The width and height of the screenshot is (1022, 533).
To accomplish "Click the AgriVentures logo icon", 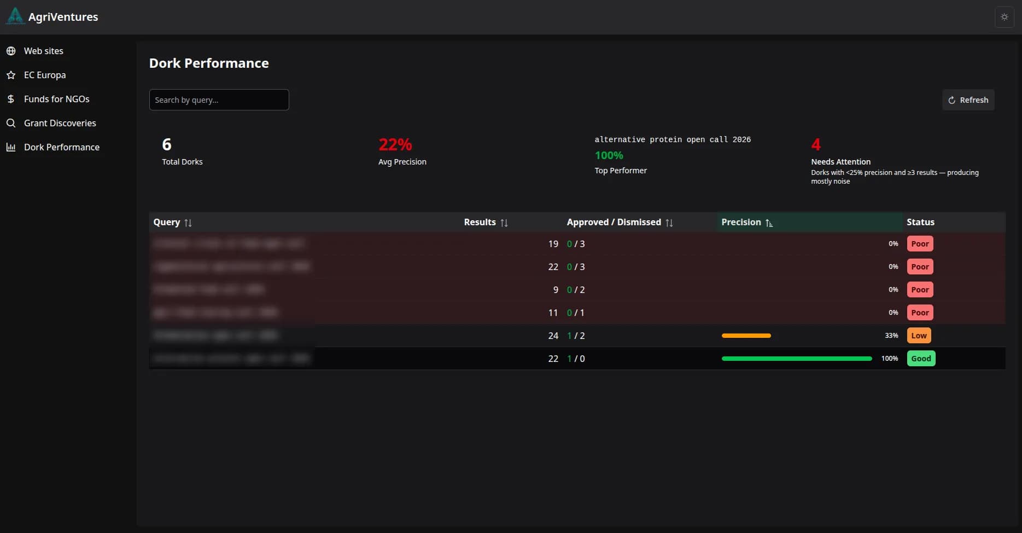I will tap(15, 16).
